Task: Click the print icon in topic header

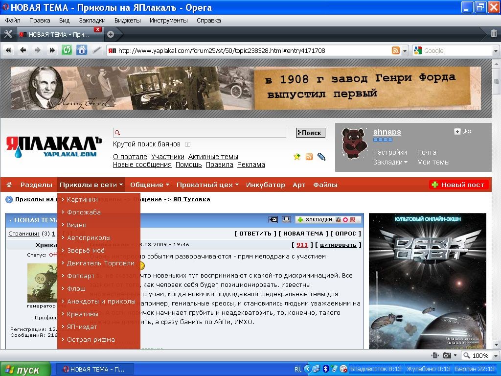Action: (286, 220)
